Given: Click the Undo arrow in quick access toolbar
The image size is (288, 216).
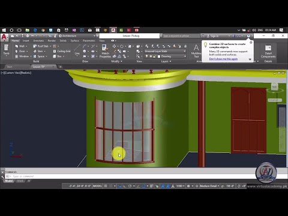Looking at the screenshot, I should (32, 36).
